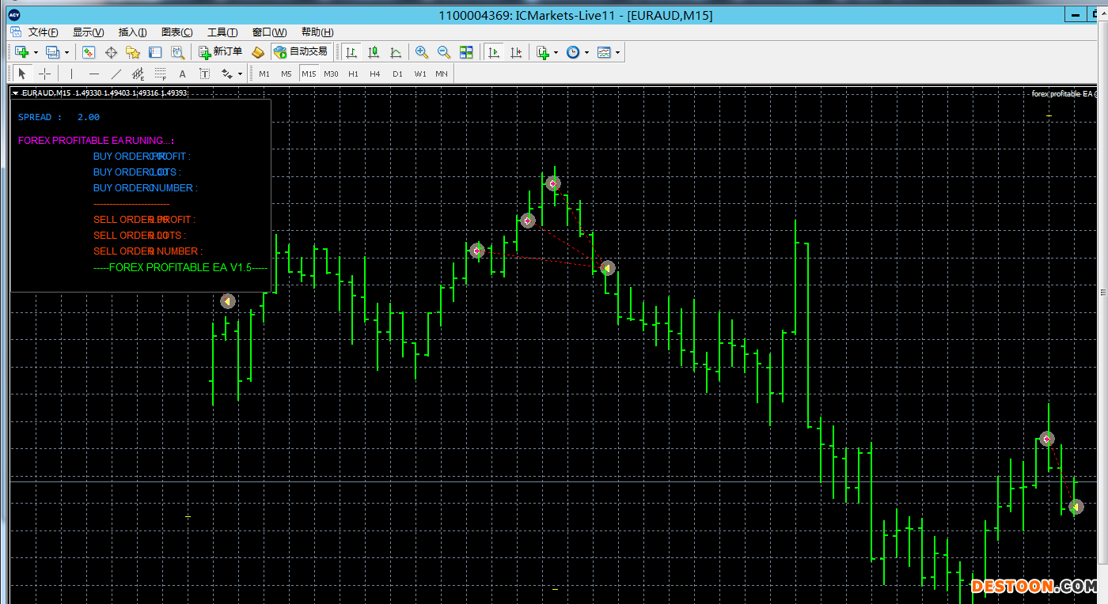Select the M15 timeframe
The image size is (1108, 604).
[x=309, y=74]
